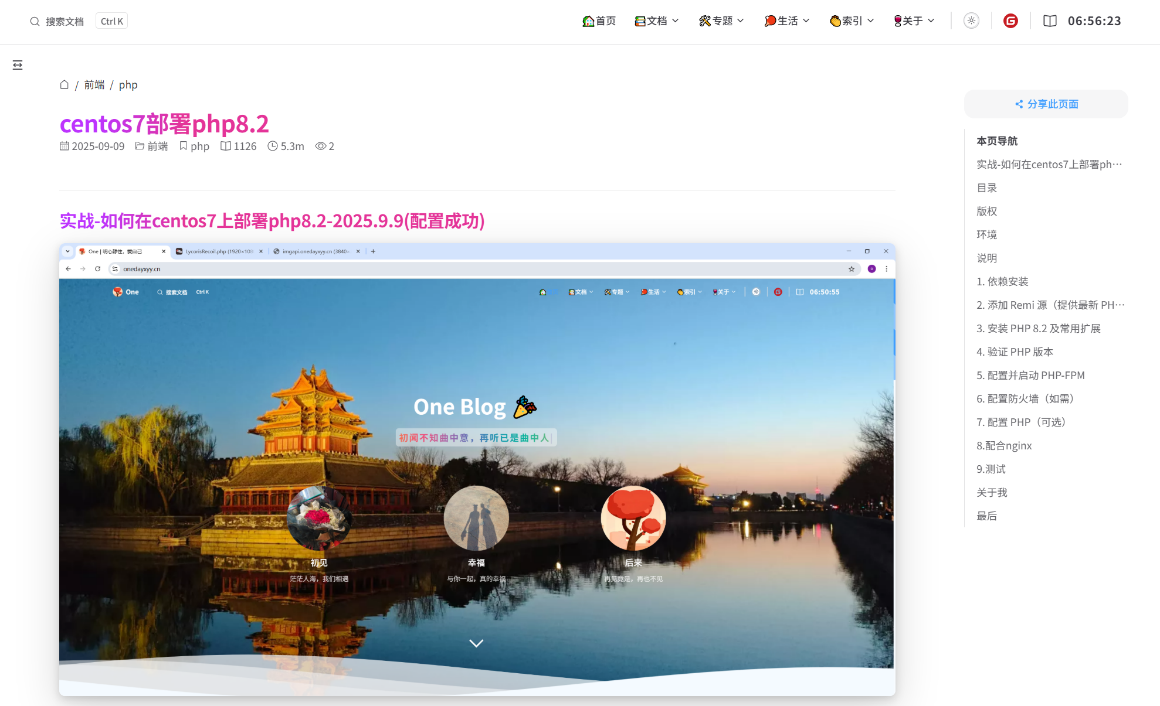Click the books icon beside 文档

[x=640, y=21]
